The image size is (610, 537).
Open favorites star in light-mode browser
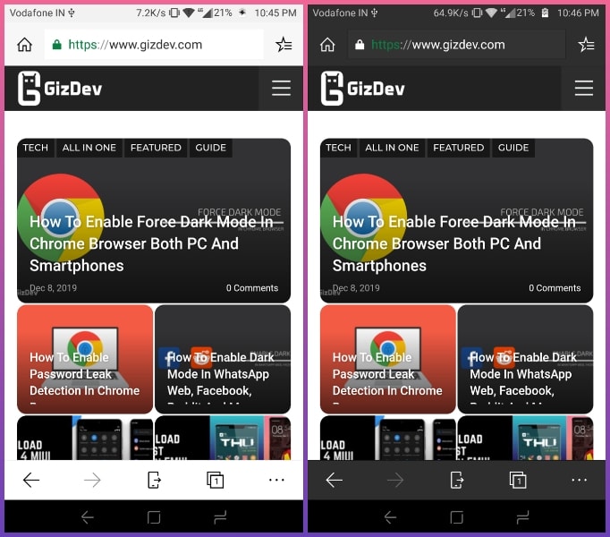(x=284, y=45)
